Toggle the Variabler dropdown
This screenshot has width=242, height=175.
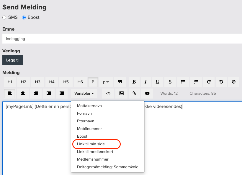(x=84, y=93)
